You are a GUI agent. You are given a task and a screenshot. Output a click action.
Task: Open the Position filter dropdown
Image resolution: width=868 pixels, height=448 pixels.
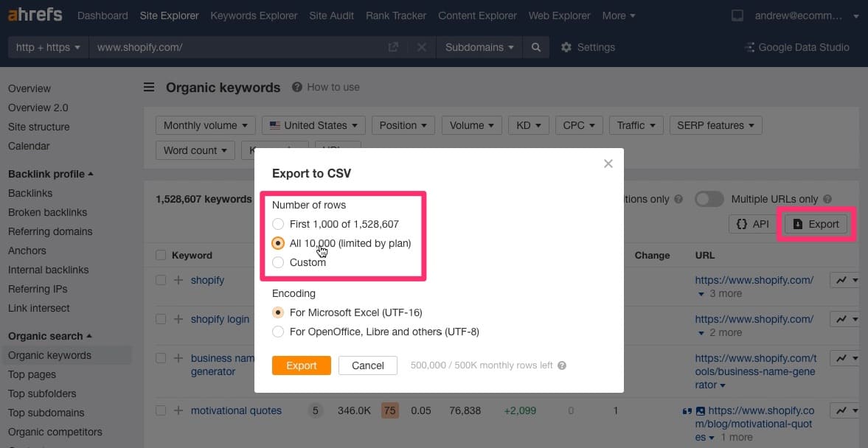pyautogui.click(x=403, y=125)
